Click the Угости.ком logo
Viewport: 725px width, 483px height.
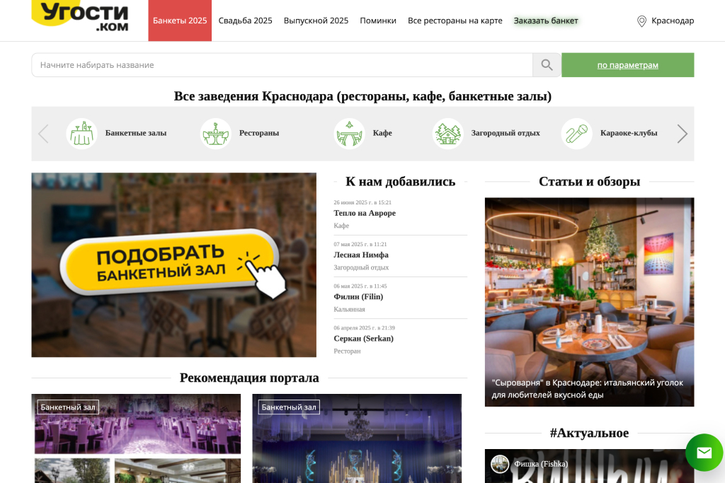coord(80,16)
